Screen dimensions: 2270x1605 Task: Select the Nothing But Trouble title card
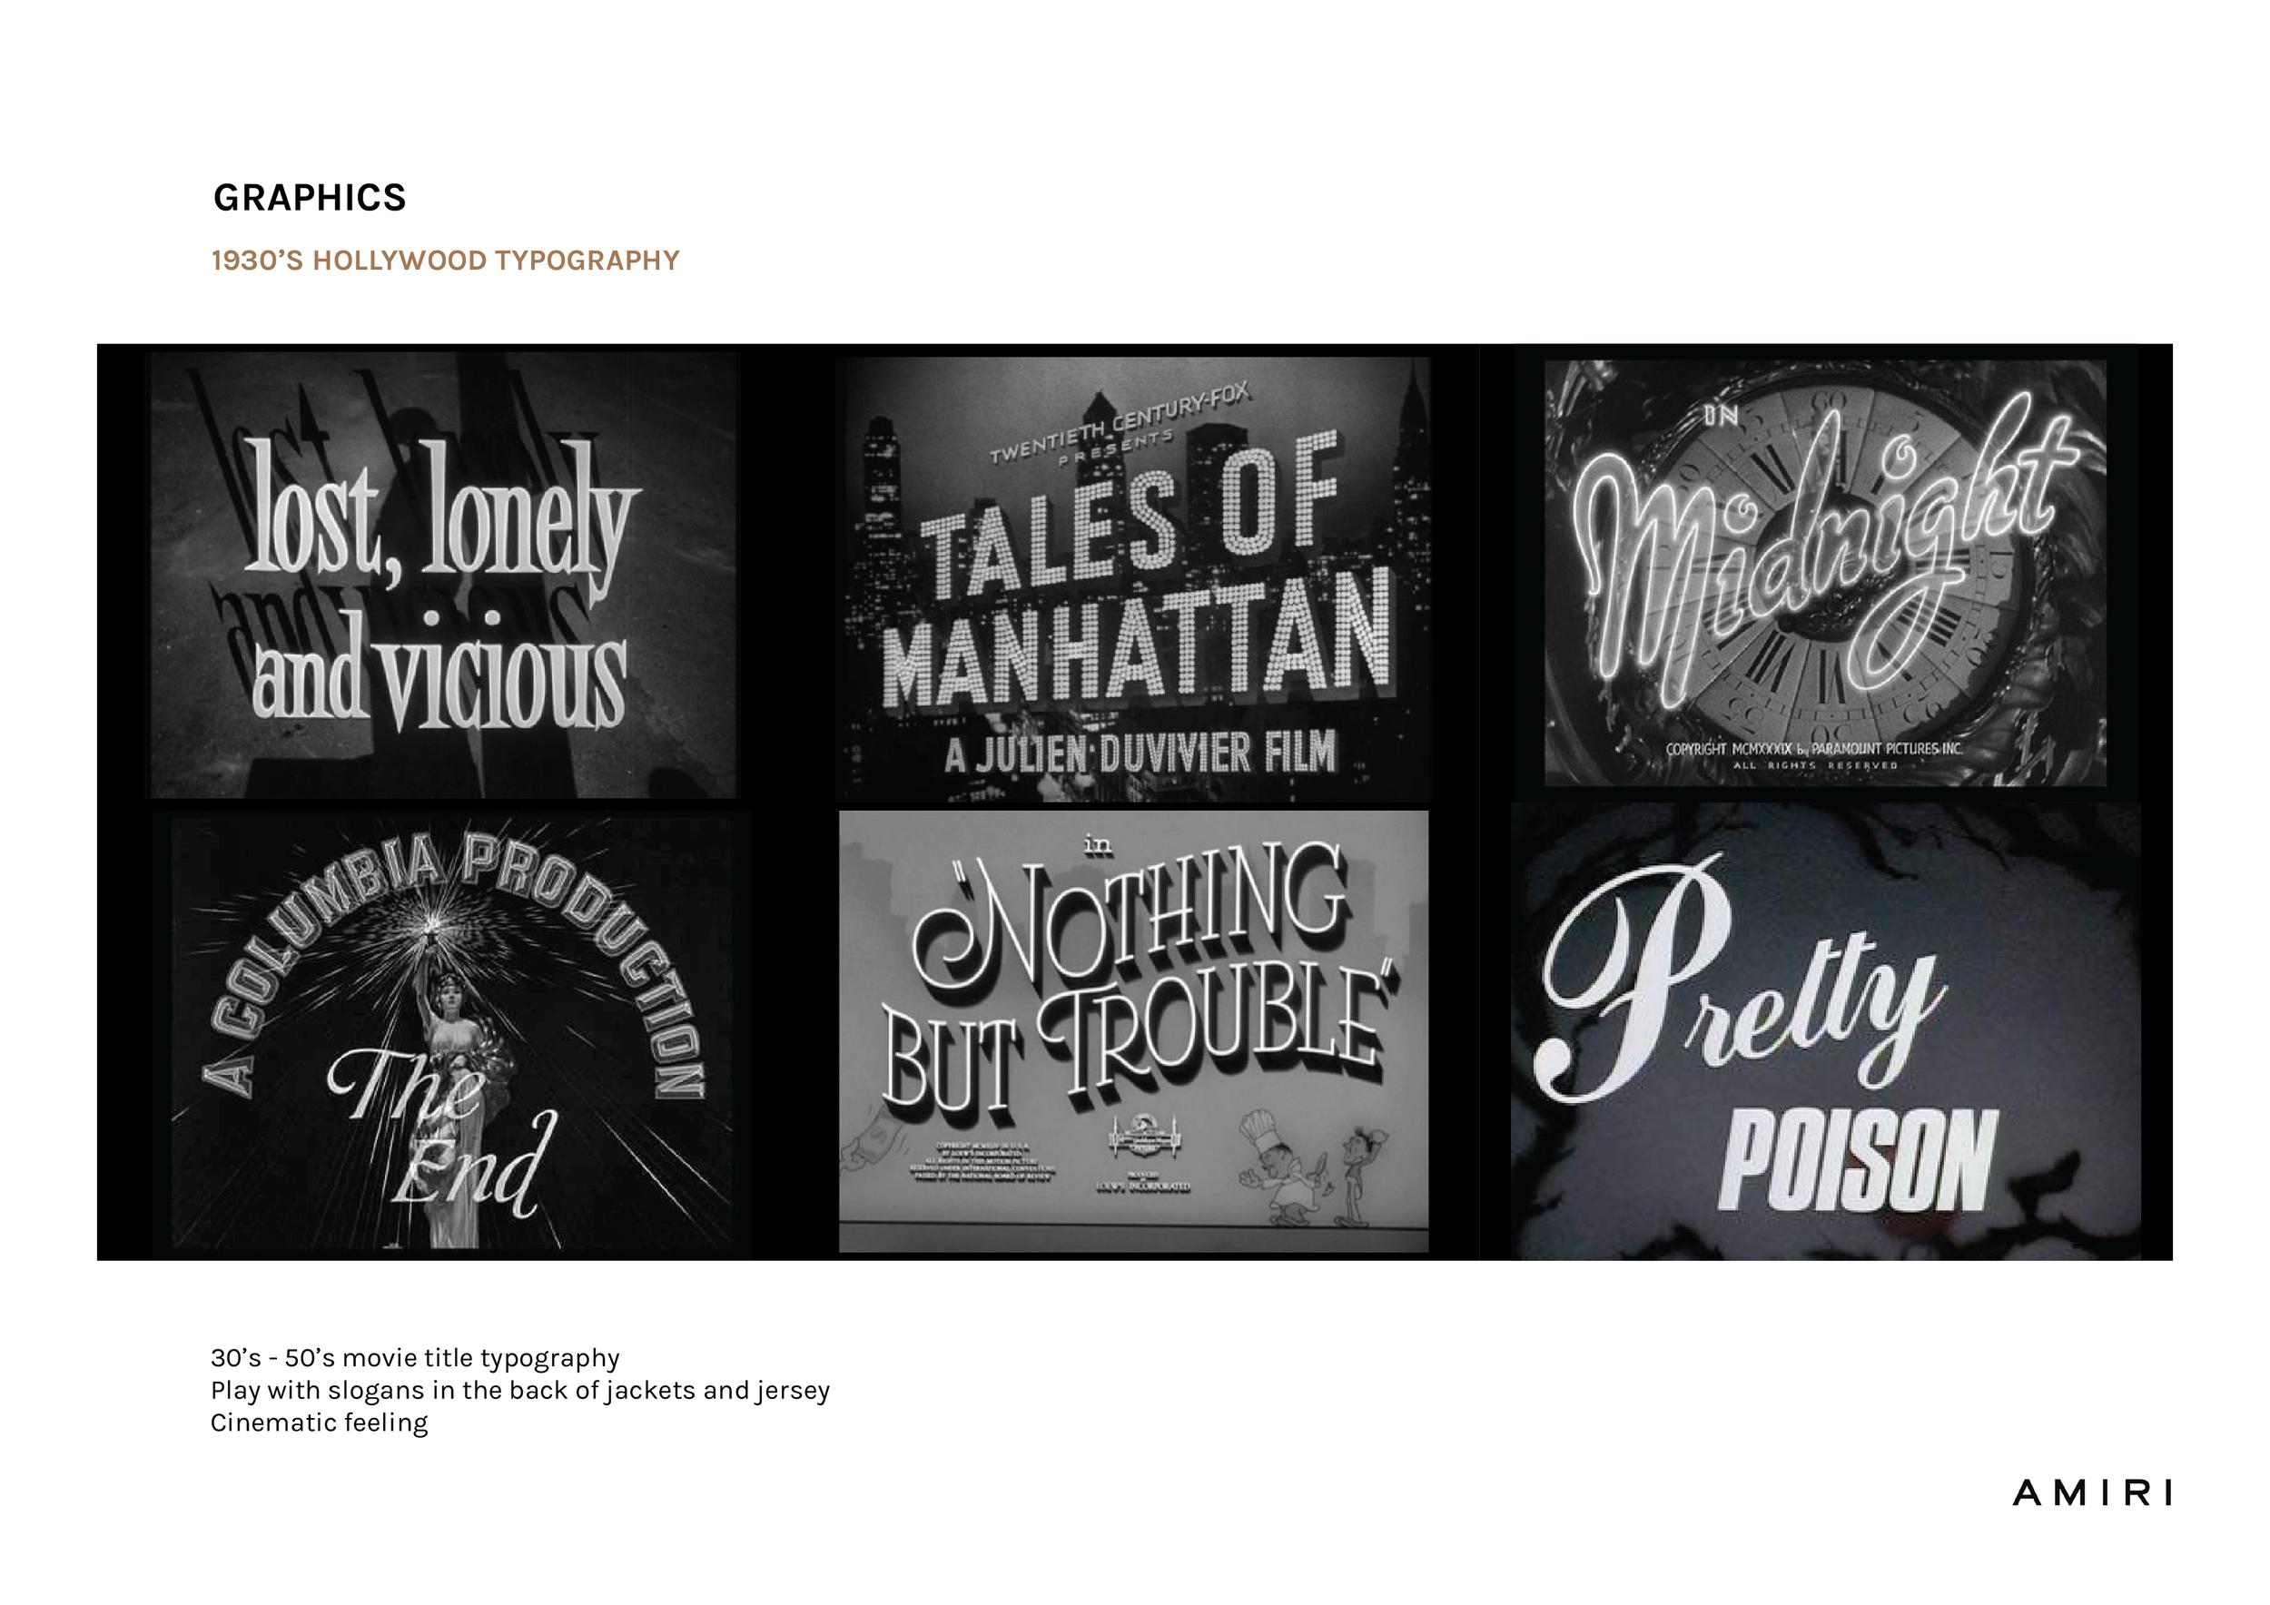click(1133, 1030)
